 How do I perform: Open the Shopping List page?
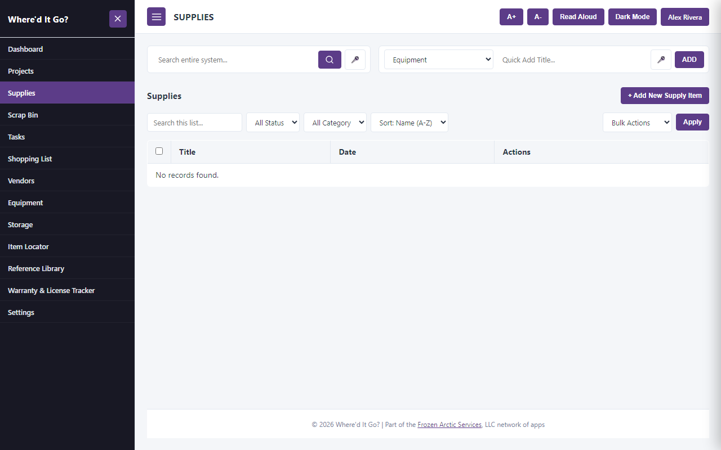coord(67,159)
